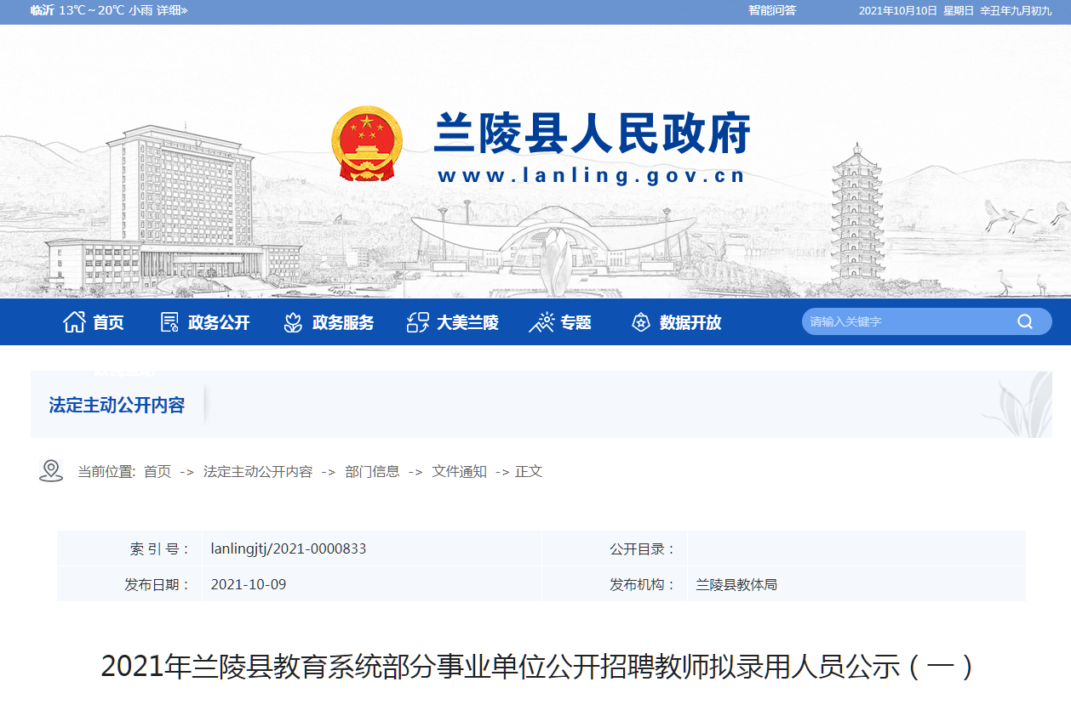
Task: Go to 首页 in the breadcrumb
Action: pos(157,471)
